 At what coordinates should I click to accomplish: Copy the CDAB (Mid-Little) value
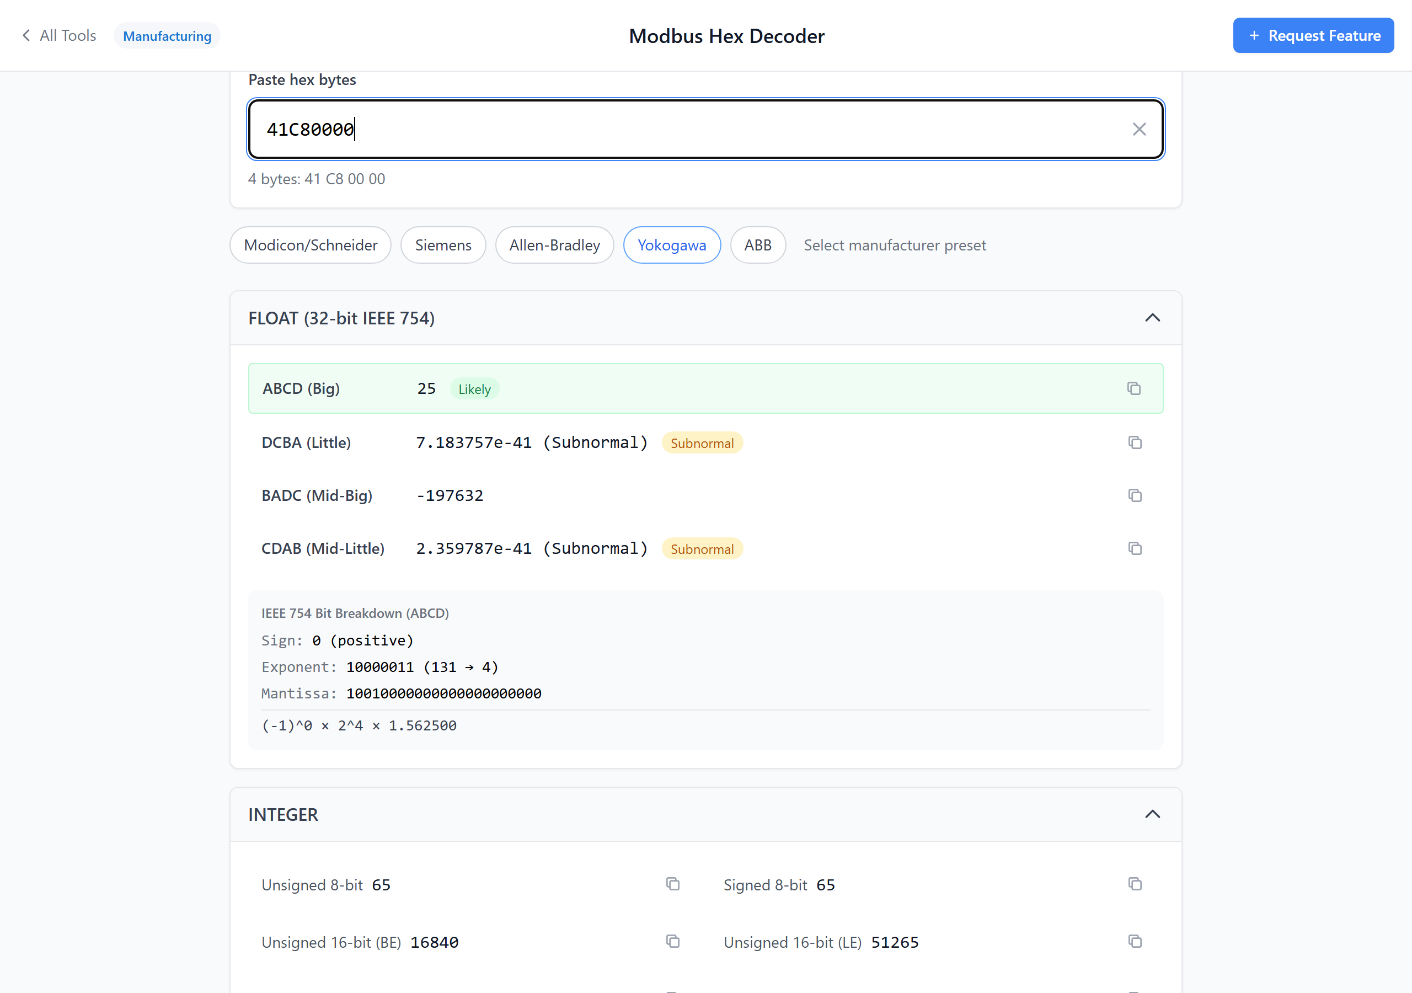pyautogui.click(x=1134, y=548)
